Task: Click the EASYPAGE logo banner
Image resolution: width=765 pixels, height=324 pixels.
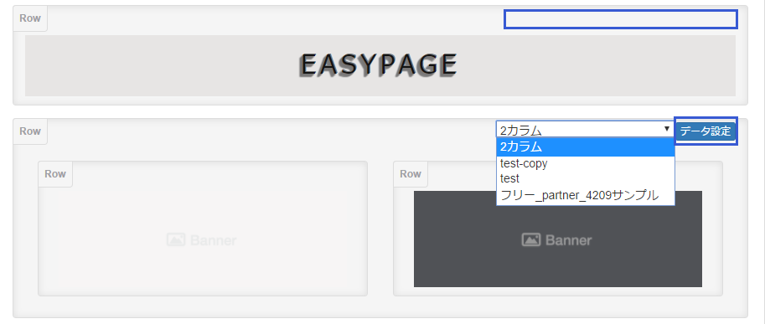Action: (x=380, y=65)
